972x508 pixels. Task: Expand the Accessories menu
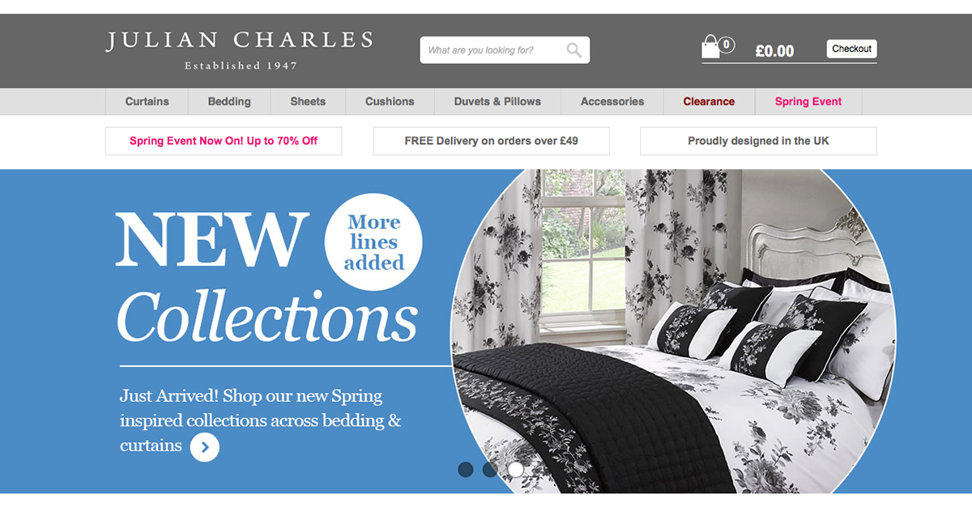[x=612, y=101]
